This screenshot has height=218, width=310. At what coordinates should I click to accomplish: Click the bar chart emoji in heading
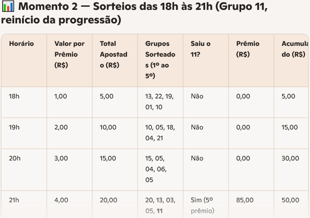(8, 7)
